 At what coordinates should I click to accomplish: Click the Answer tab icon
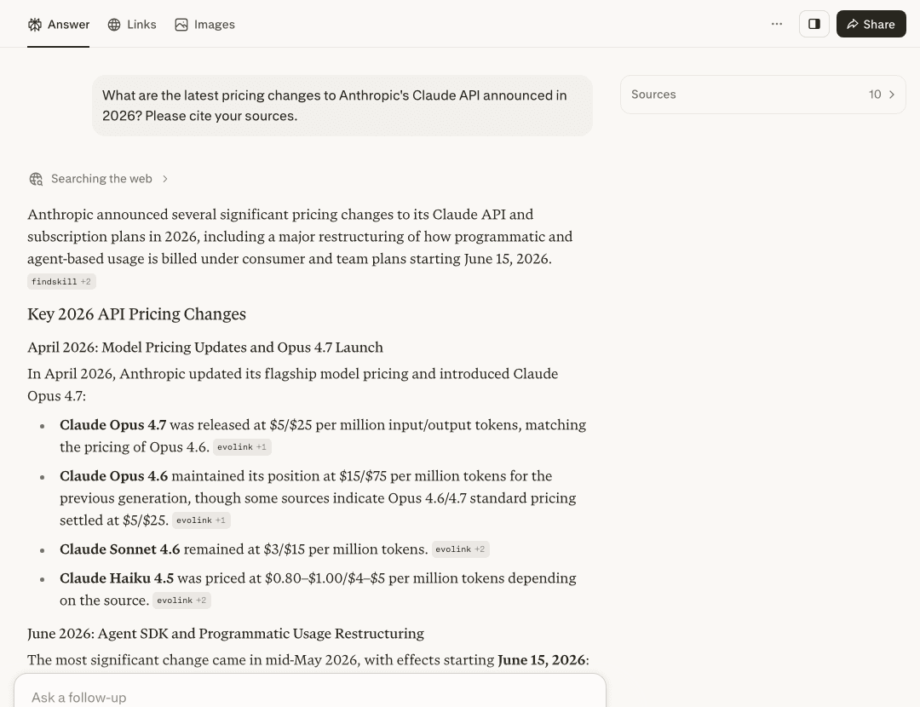coord(35,25)
